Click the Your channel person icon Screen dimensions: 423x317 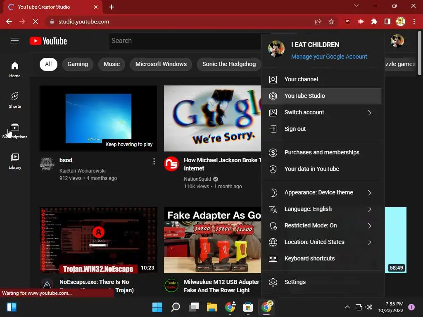273,80
